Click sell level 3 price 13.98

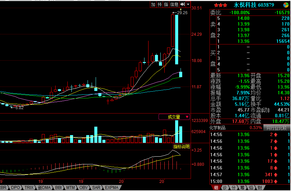(x=243, y=30)
